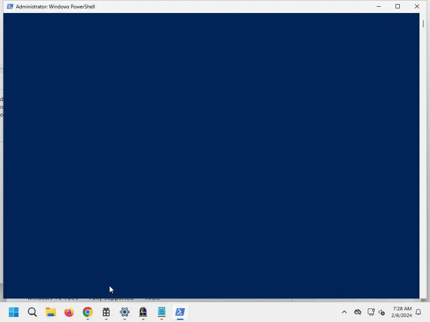Launch Firefox from the taskbar
The image size is (430, 322).
point(69,312)
